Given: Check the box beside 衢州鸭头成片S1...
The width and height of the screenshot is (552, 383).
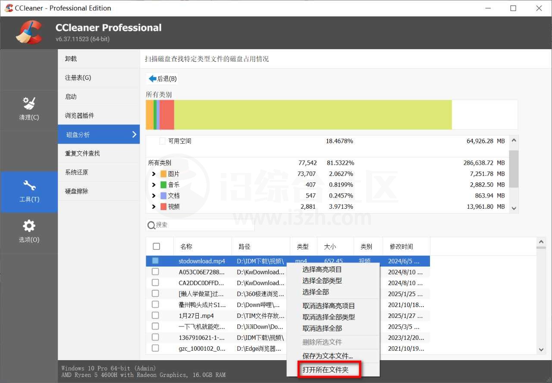Looking at the screenshot, I should point(155,305).
